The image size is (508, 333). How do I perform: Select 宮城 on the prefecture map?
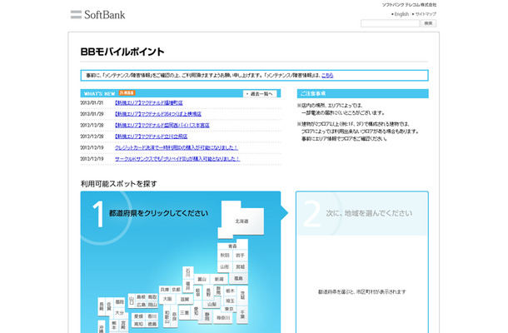click(x=240, y=267)
